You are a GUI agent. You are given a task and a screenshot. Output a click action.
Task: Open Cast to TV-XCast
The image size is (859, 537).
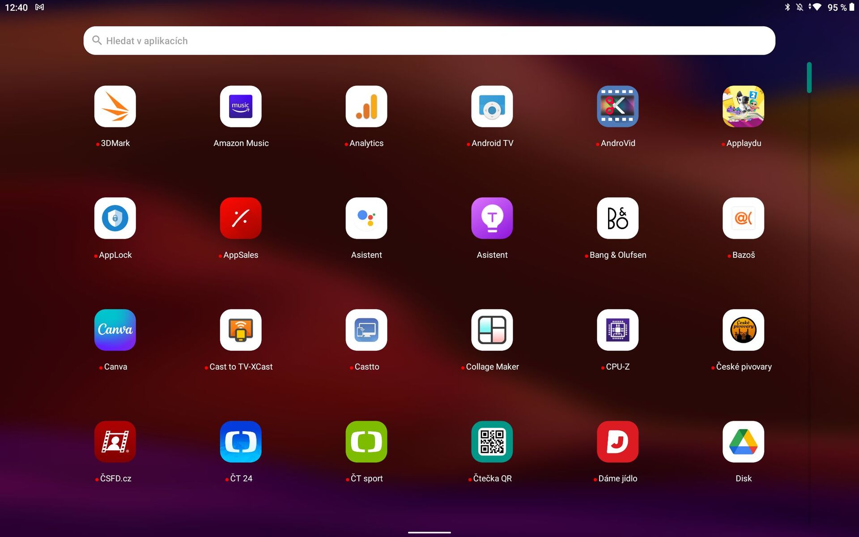[x=241, y=330]
